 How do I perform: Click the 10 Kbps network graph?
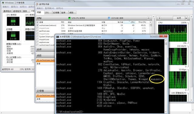(178, 80)
